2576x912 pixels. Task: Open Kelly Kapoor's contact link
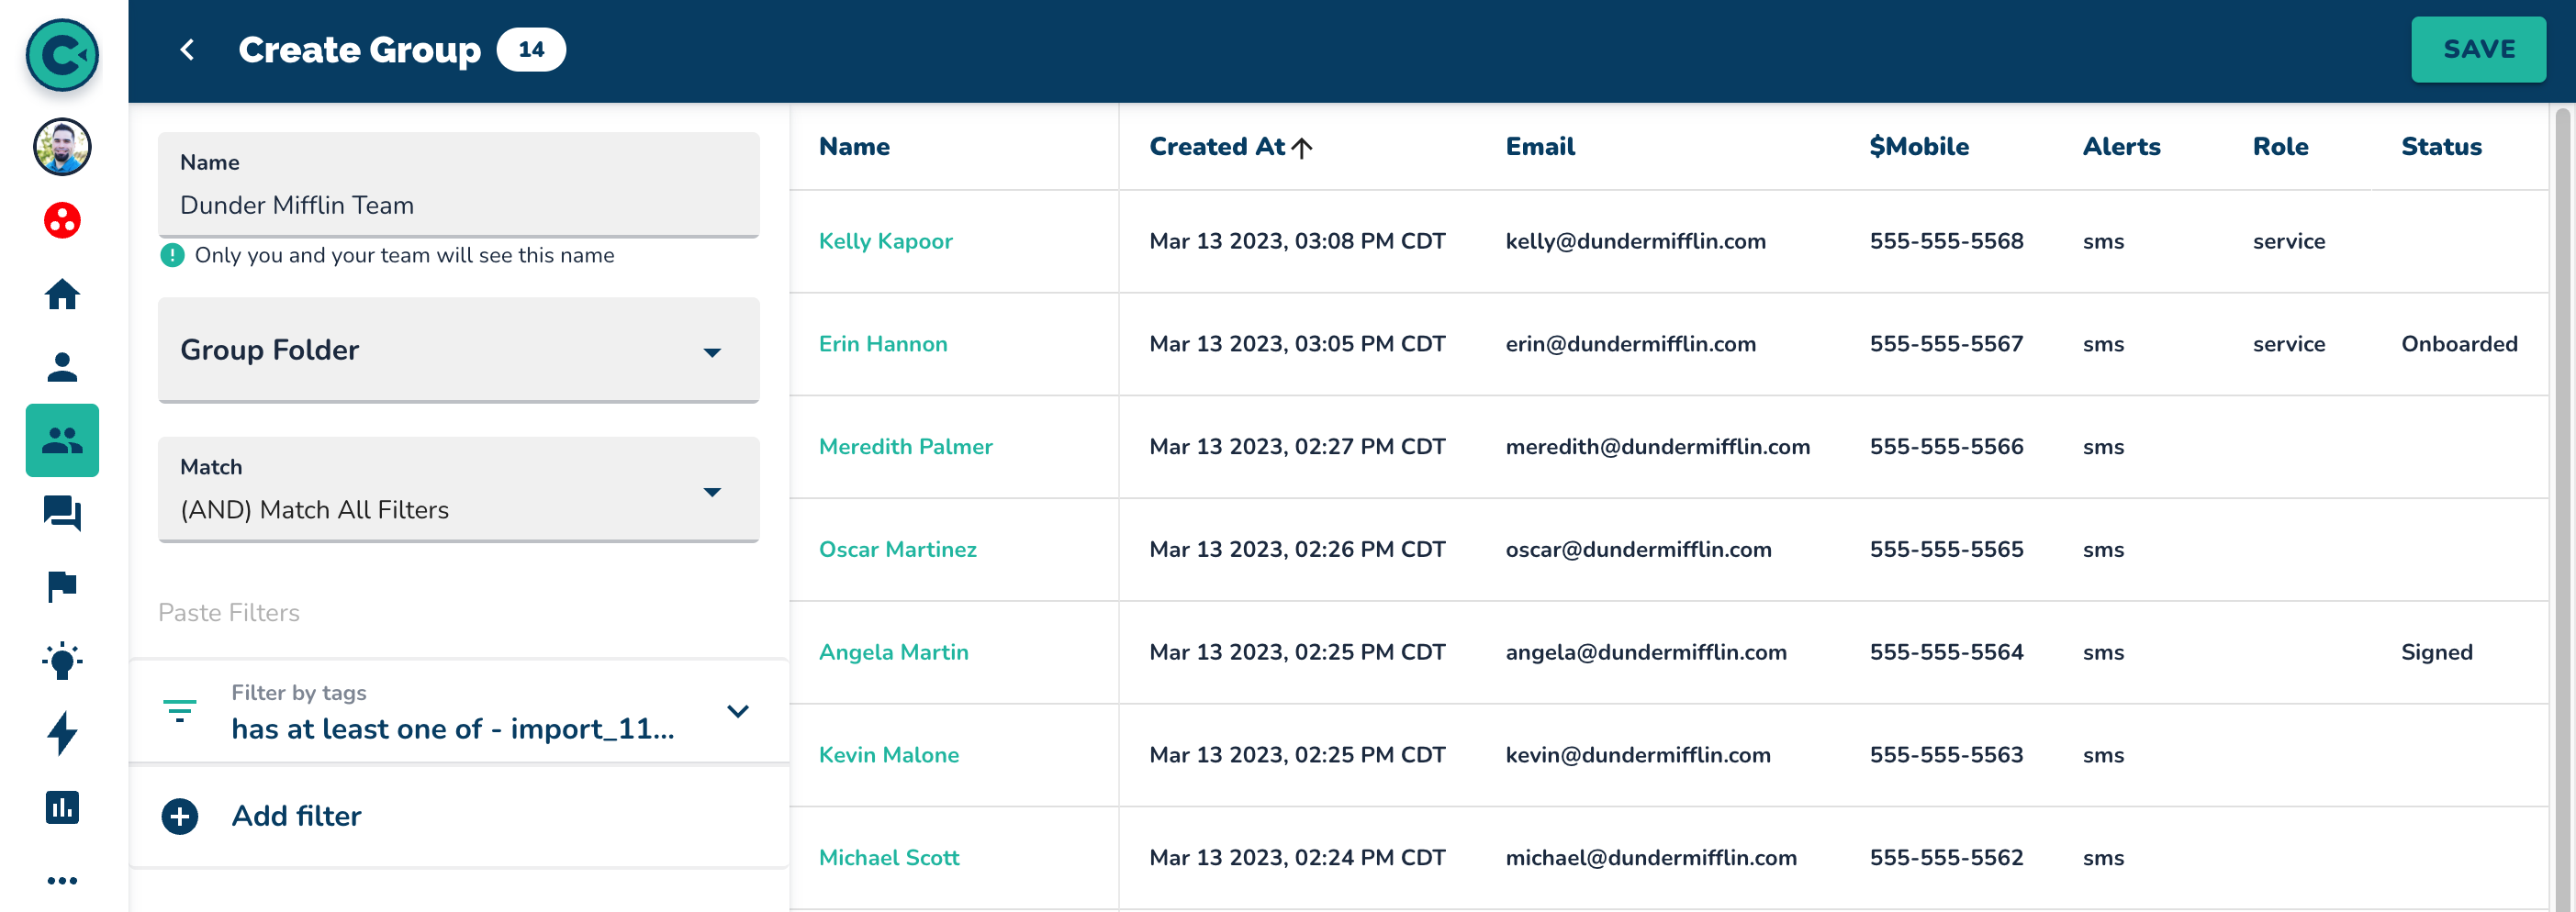885,240
